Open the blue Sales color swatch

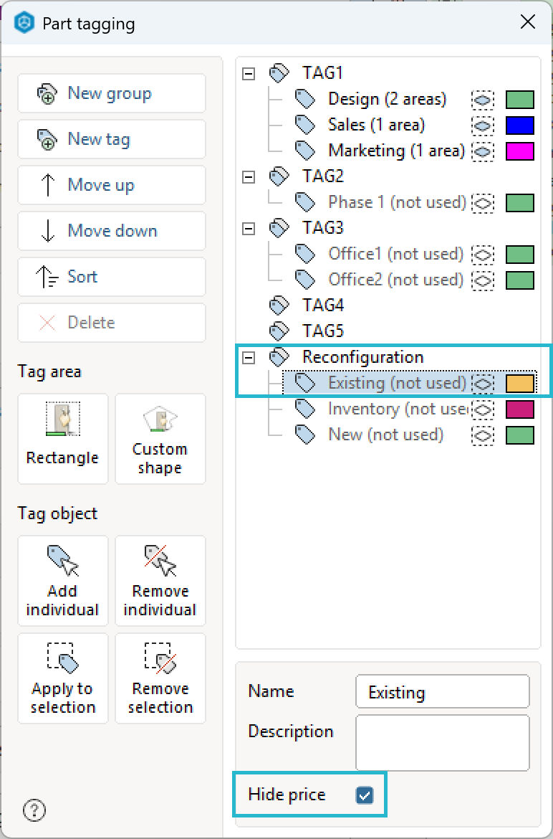[520, 125]
